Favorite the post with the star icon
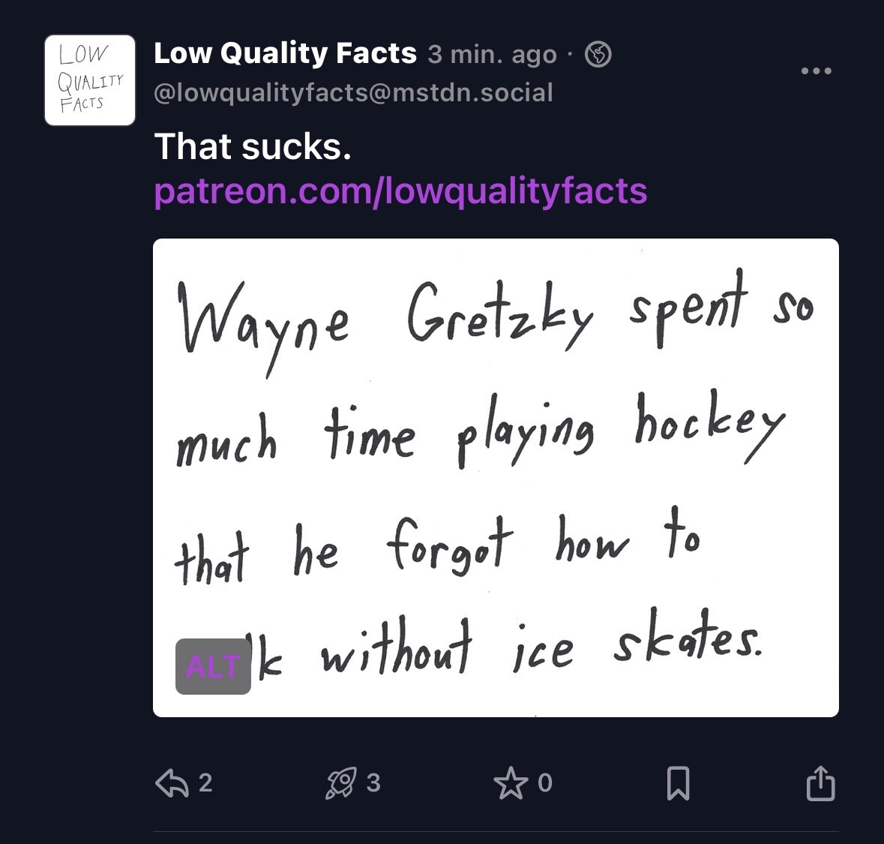The width and height of the screenshot is (884, 844). coord(511,784)
